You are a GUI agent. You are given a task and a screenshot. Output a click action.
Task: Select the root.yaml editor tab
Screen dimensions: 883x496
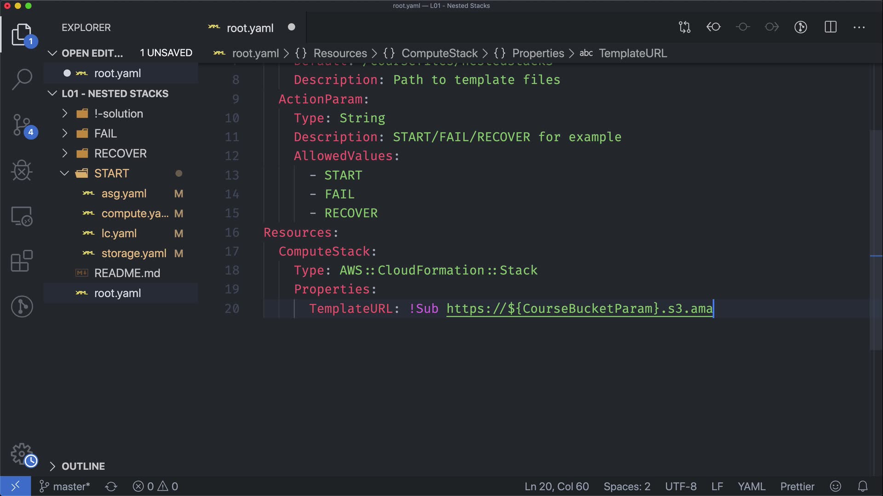pyautogui.click(x=250, y=28)
